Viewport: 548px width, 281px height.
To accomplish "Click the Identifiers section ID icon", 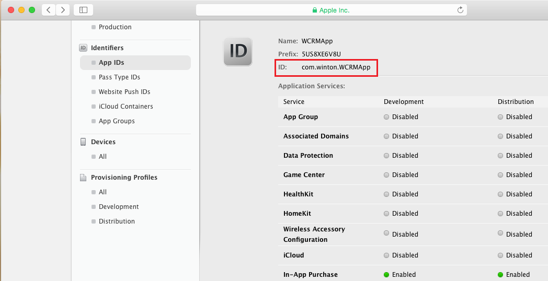I will tap(83, 48).
